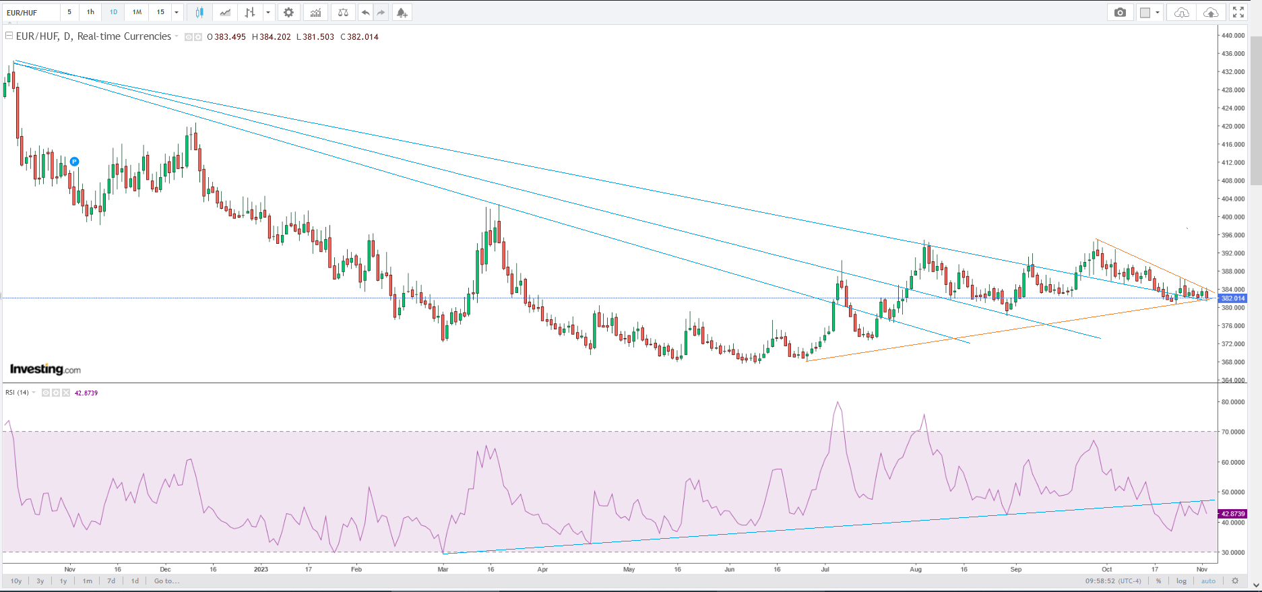
Task: Open the bar style dropdown arrow
Action: (268, 12)
